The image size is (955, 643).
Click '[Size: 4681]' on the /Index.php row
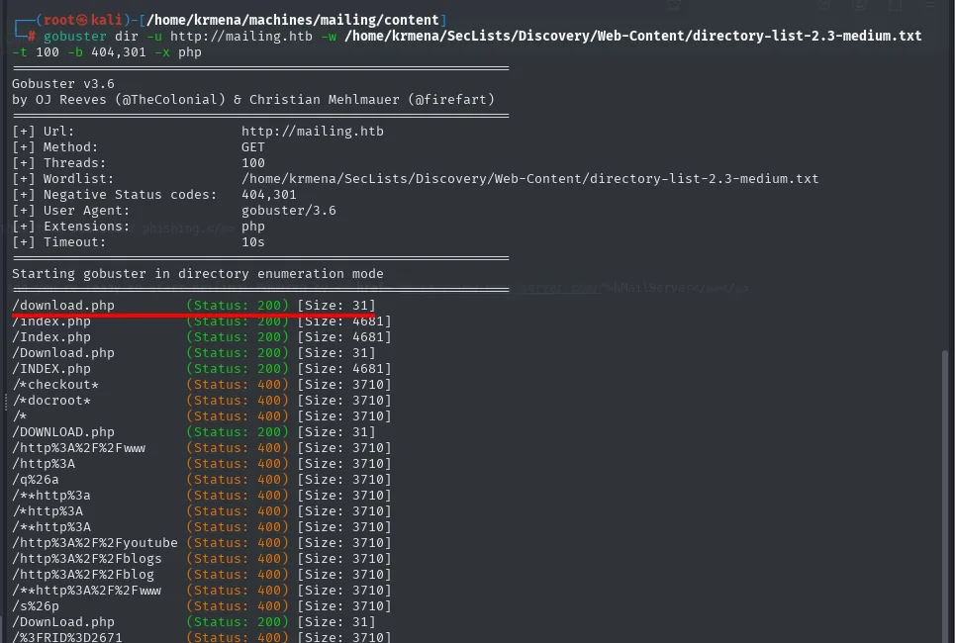[344, 336]
